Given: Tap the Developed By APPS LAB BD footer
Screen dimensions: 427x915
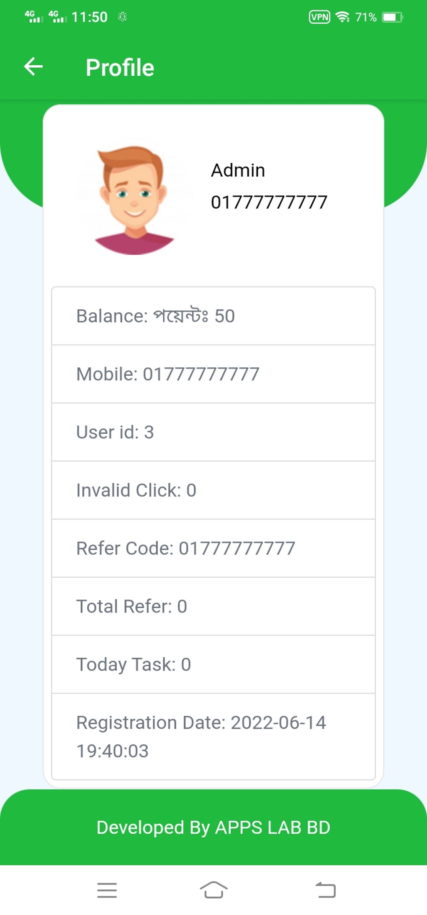Looking at the screenshot, I should coord(213,827).
